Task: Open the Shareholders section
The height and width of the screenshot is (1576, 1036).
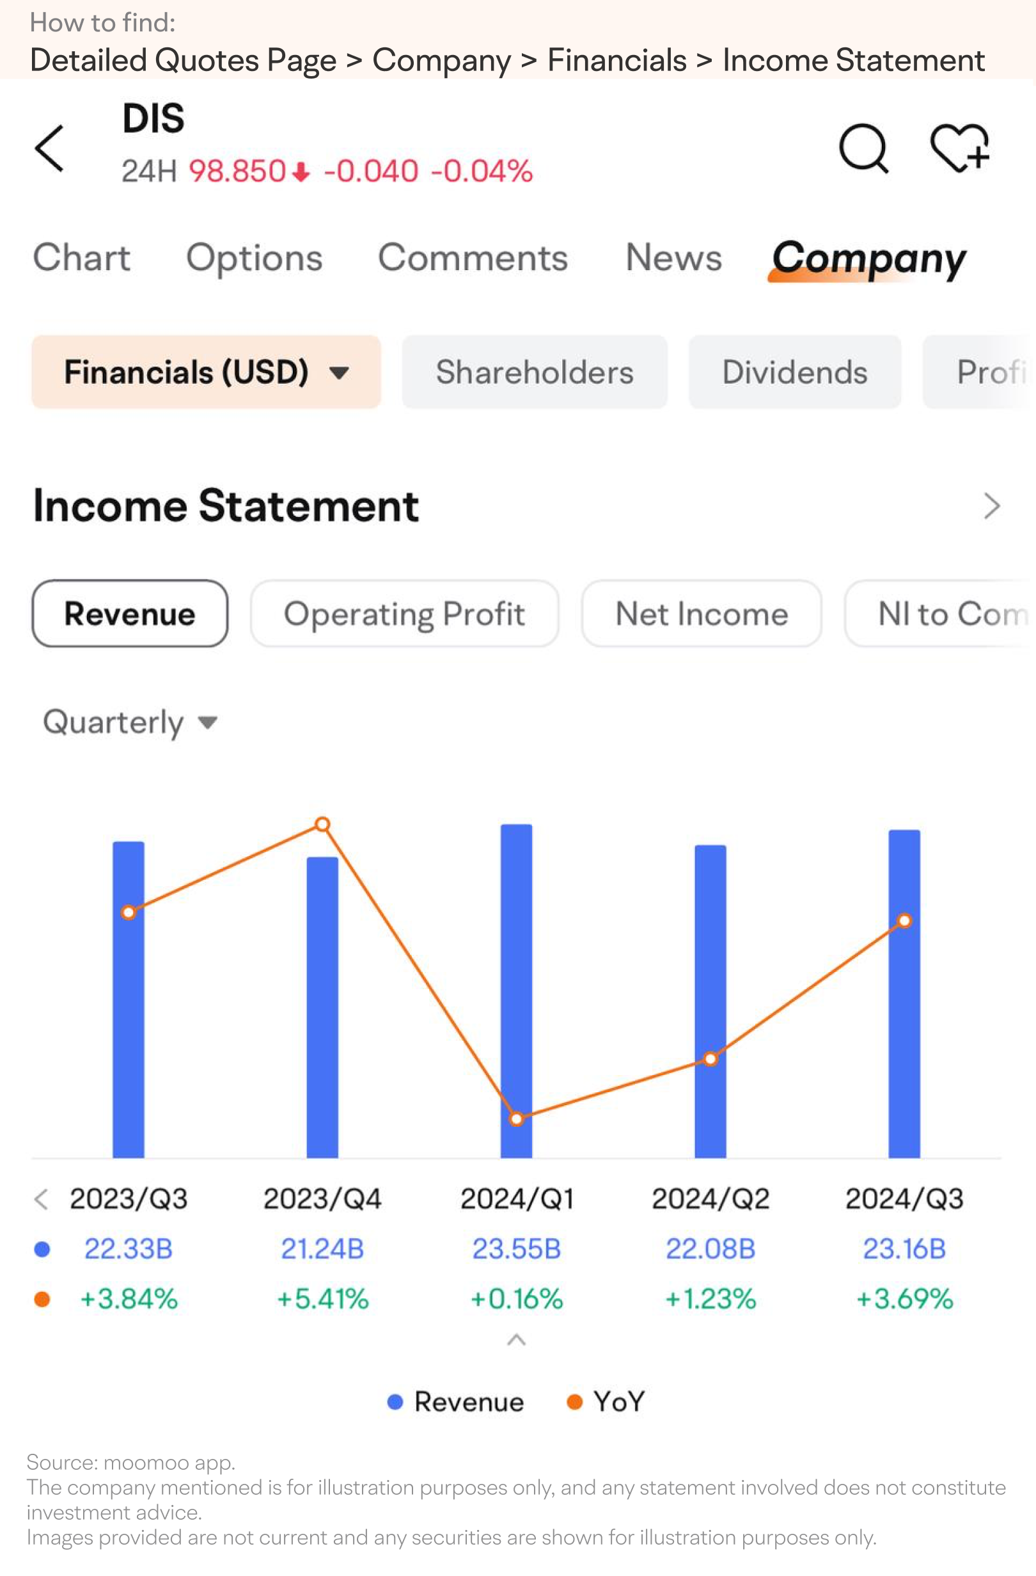Action: 535,372
